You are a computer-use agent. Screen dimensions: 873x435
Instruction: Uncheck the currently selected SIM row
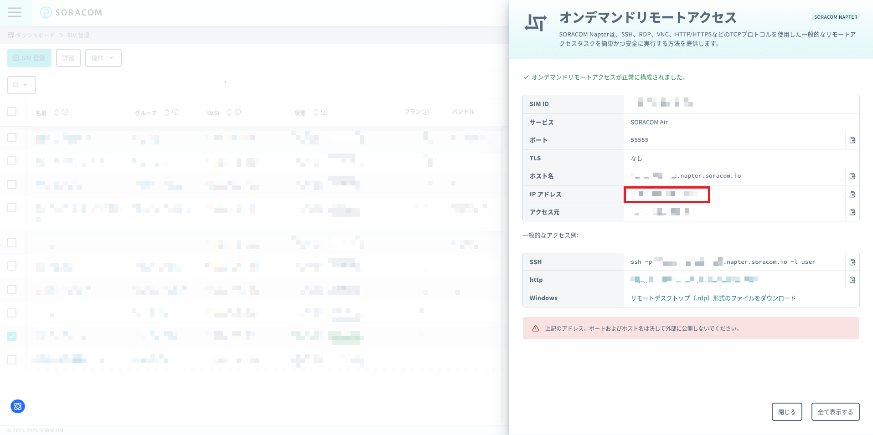[12, 337]
